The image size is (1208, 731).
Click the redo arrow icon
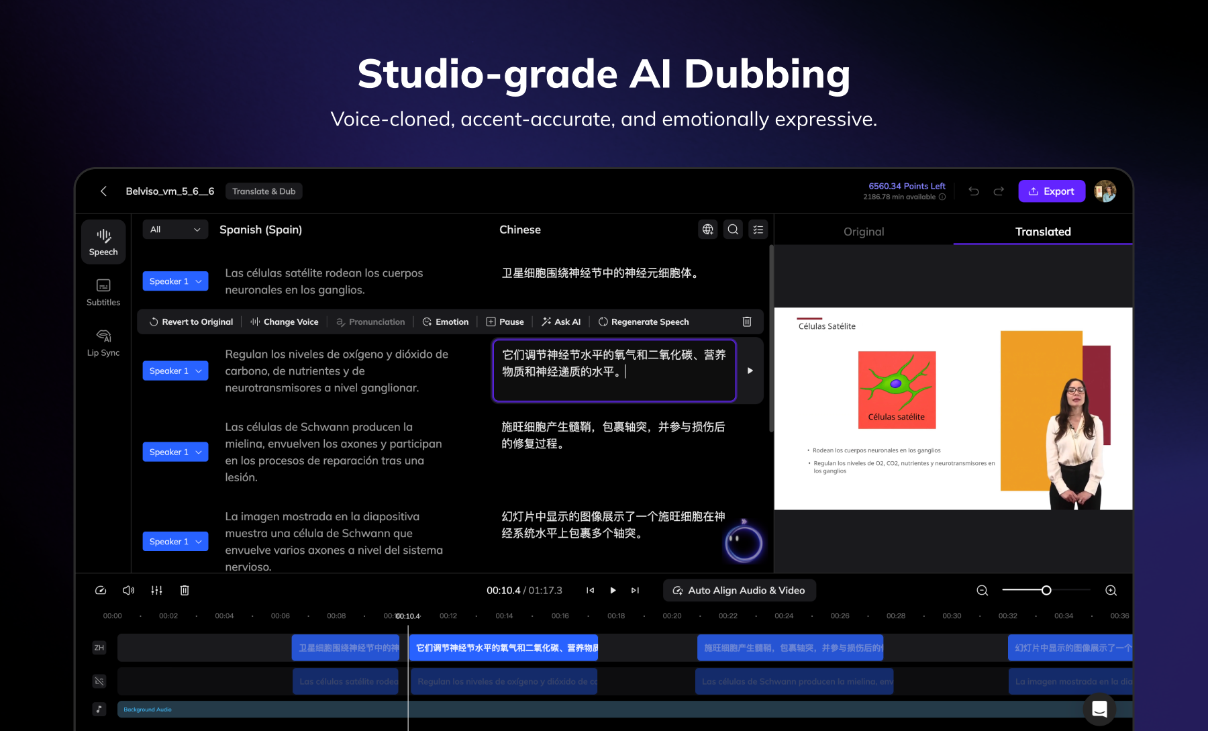(999, 191)
